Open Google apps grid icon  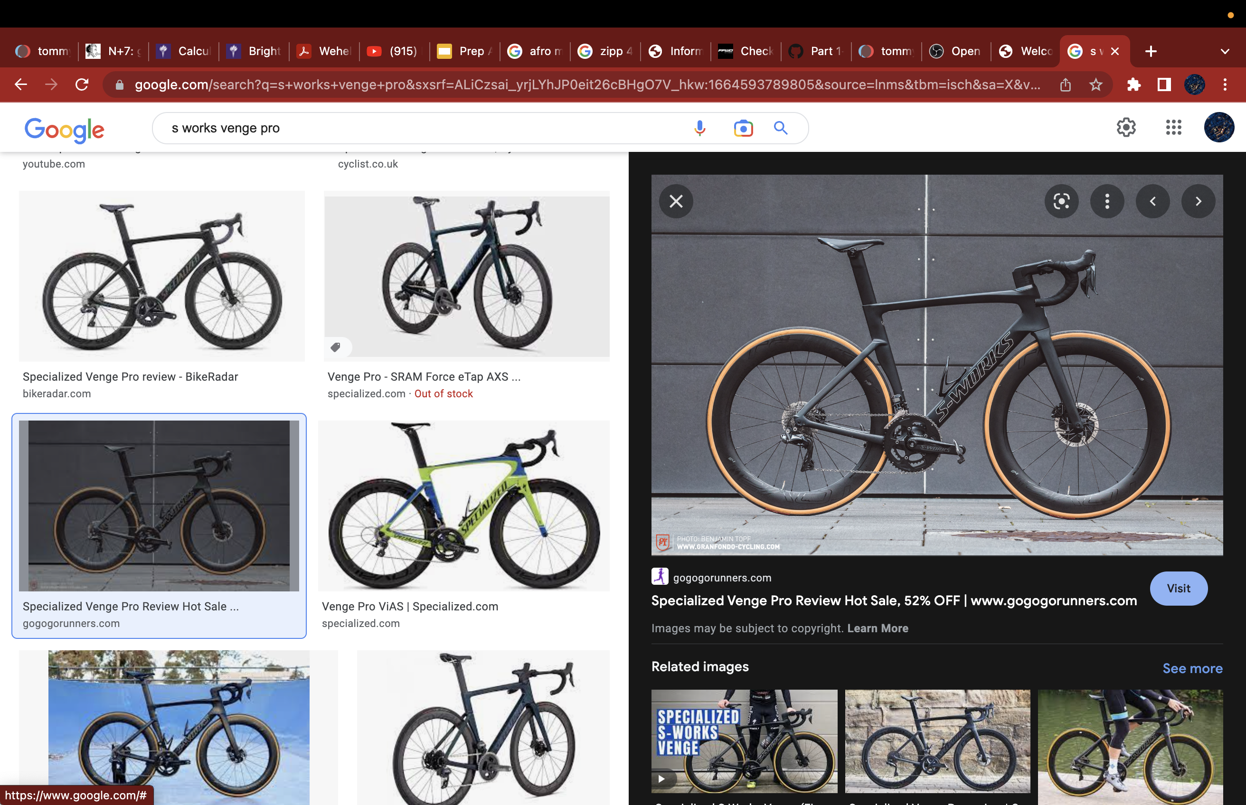[1174, 127]
